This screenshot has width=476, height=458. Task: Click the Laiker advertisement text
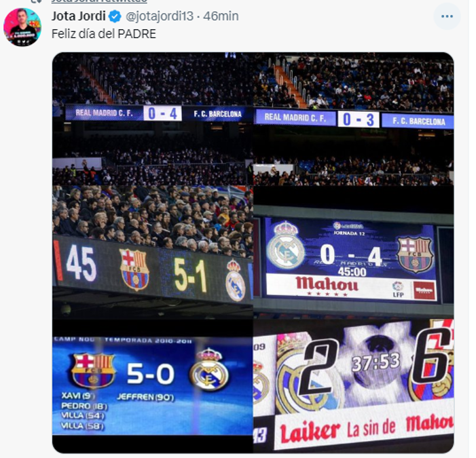(310, 432)
